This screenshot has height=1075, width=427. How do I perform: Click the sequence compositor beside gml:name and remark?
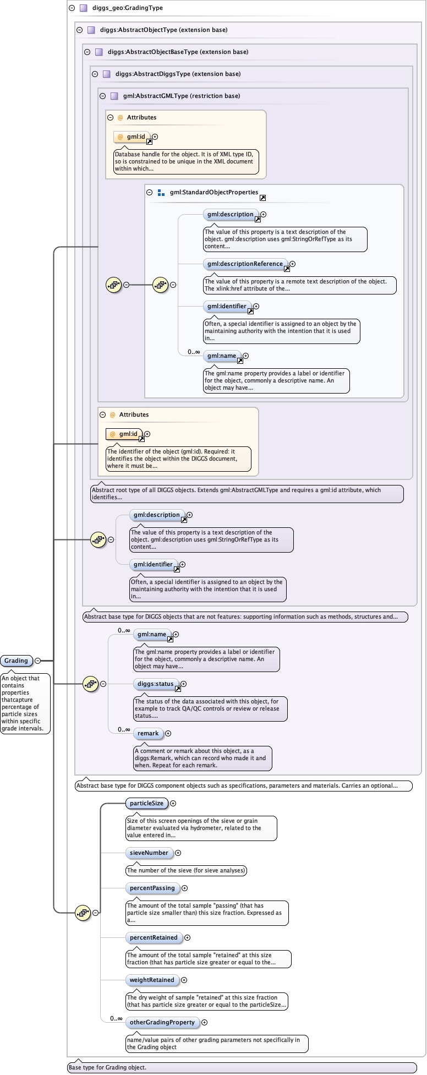coord(90,684)
